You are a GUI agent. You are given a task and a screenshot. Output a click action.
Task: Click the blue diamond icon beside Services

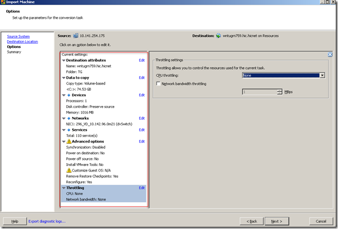click(x=69, y=130)
